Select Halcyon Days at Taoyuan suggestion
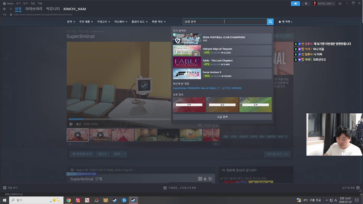The height and width of the screenshot is (204, 363). (x=222, y=50)
